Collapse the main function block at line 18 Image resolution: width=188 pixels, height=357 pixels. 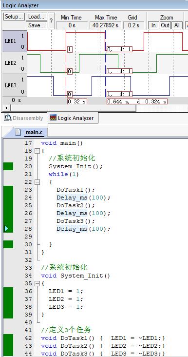point(37,151)
